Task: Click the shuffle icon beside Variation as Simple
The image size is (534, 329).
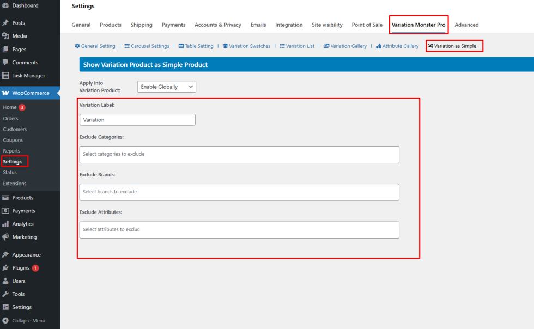Action: pos(430,46)
